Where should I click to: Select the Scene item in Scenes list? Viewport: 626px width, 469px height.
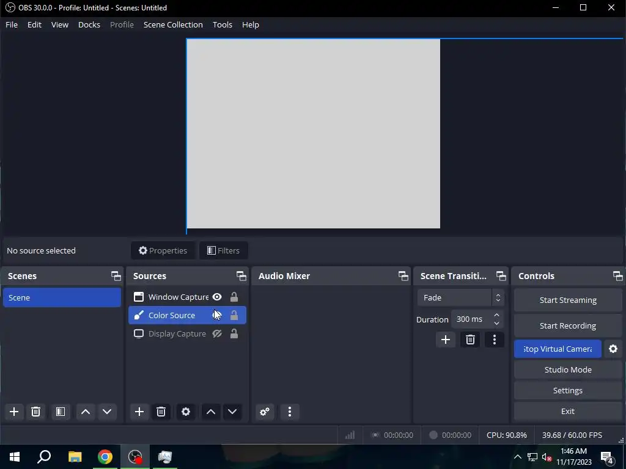click(x=62, y=297)
